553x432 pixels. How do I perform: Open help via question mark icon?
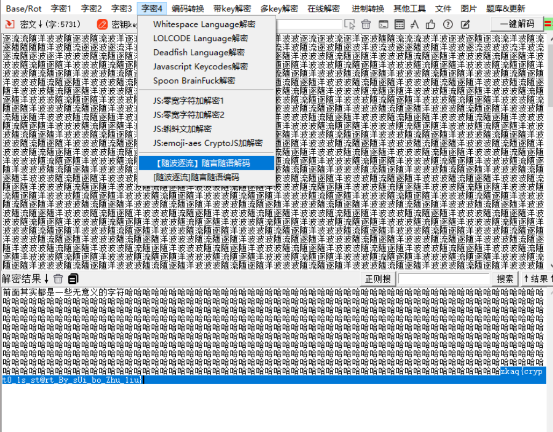[x=448, y=24]
